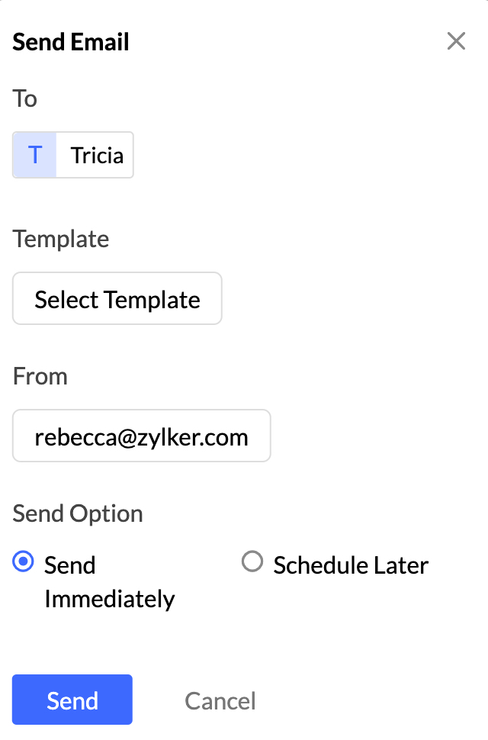Viewport: 488px width, 740px height.
Task: Click the Send Email dialog heading
Action: pyautogui.click(x=71, y=42)
